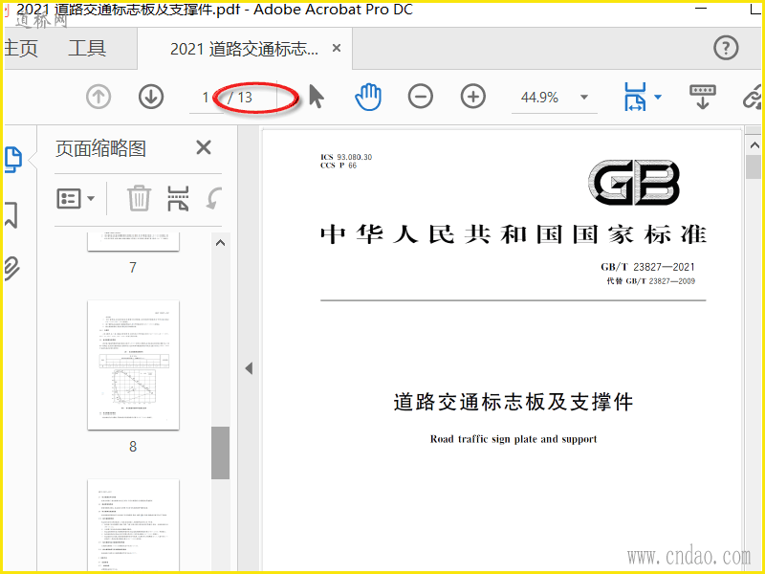
Task: Open the zoom percentage dropdown arrow
Action: coord(584,97)
